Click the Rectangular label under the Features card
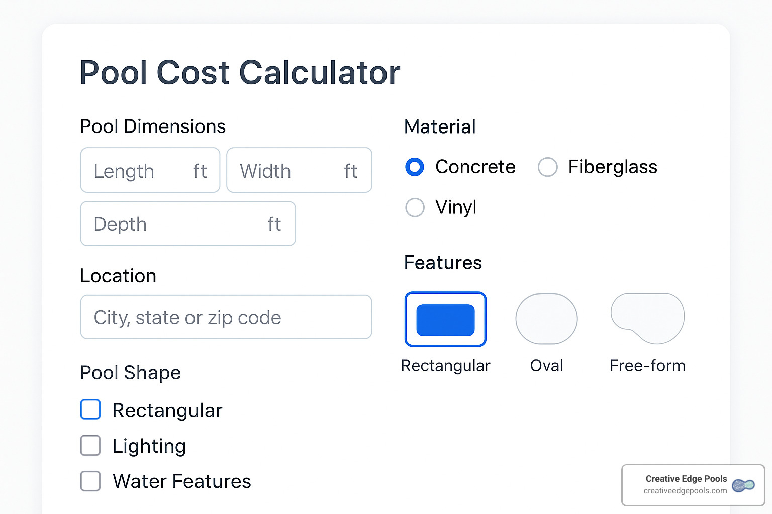The image size is (772, 514). click(445, 365)
